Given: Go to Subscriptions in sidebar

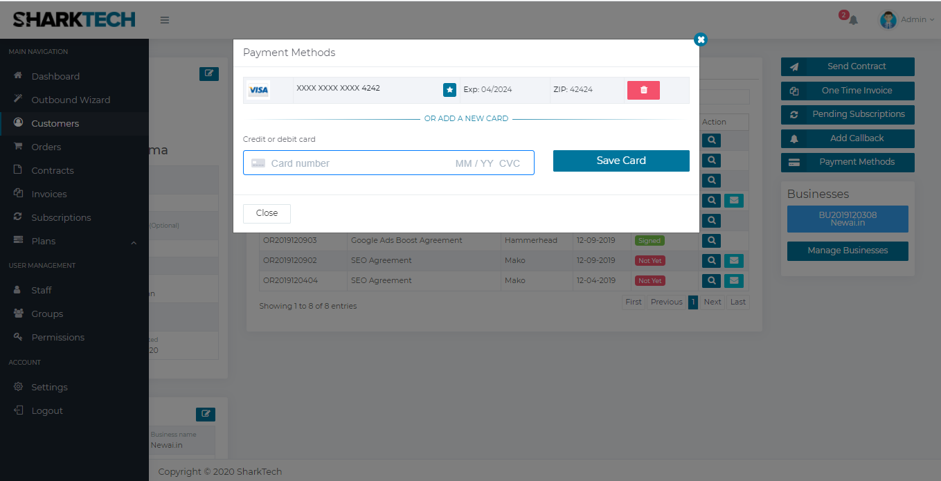Looking at the screenshot, I should (x=61, y=217).
